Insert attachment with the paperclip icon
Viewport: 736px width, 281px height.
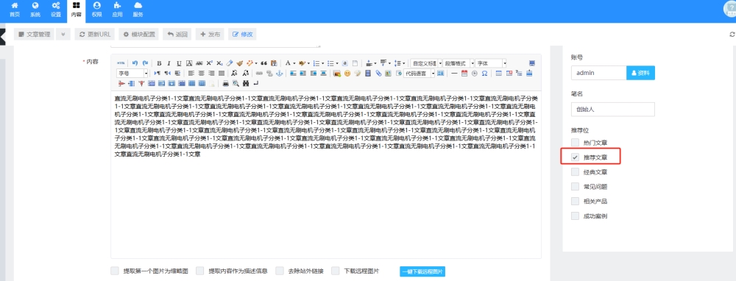(x=378, y=73)
